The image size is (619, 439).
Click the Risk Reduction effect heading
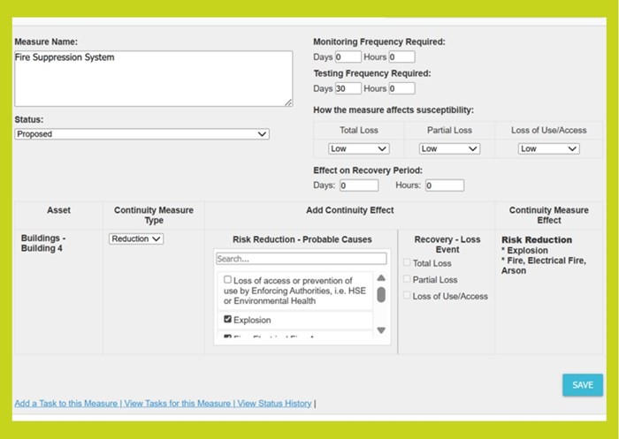point(537,239)
